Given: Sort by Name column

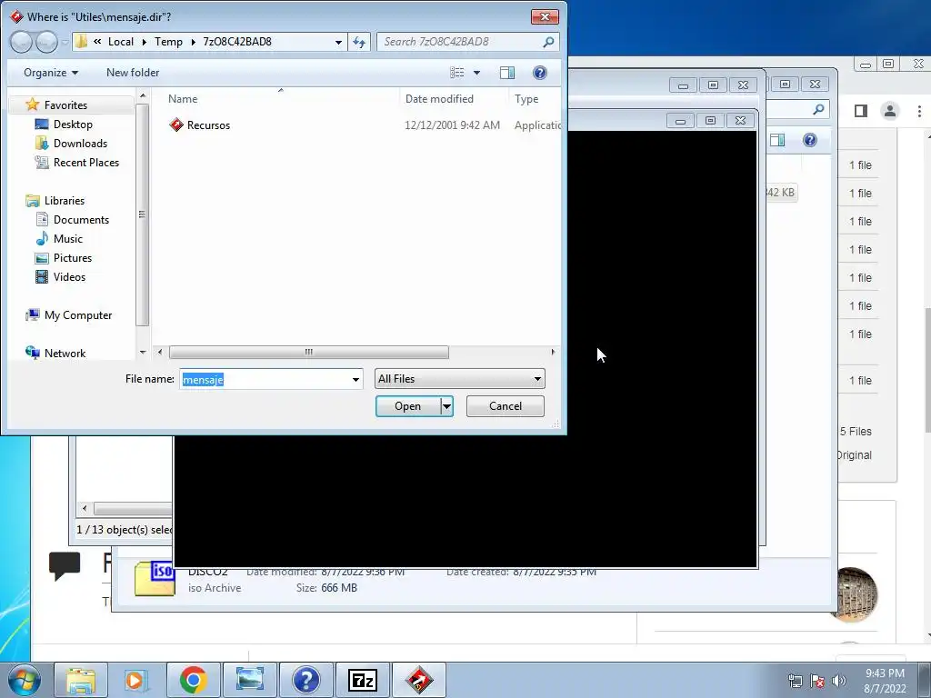Looking at the screenshot, I should (183, 99).
